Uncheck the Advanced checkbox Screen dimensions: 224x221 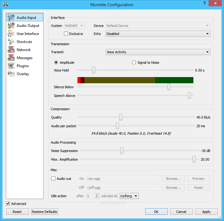click(8, 204)
